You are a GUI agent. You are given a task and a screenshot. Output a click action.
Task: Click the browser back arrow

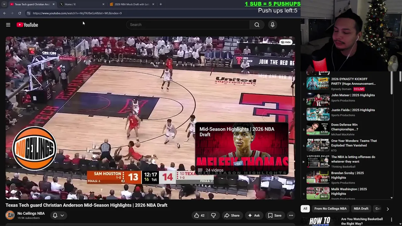[4, 13]
